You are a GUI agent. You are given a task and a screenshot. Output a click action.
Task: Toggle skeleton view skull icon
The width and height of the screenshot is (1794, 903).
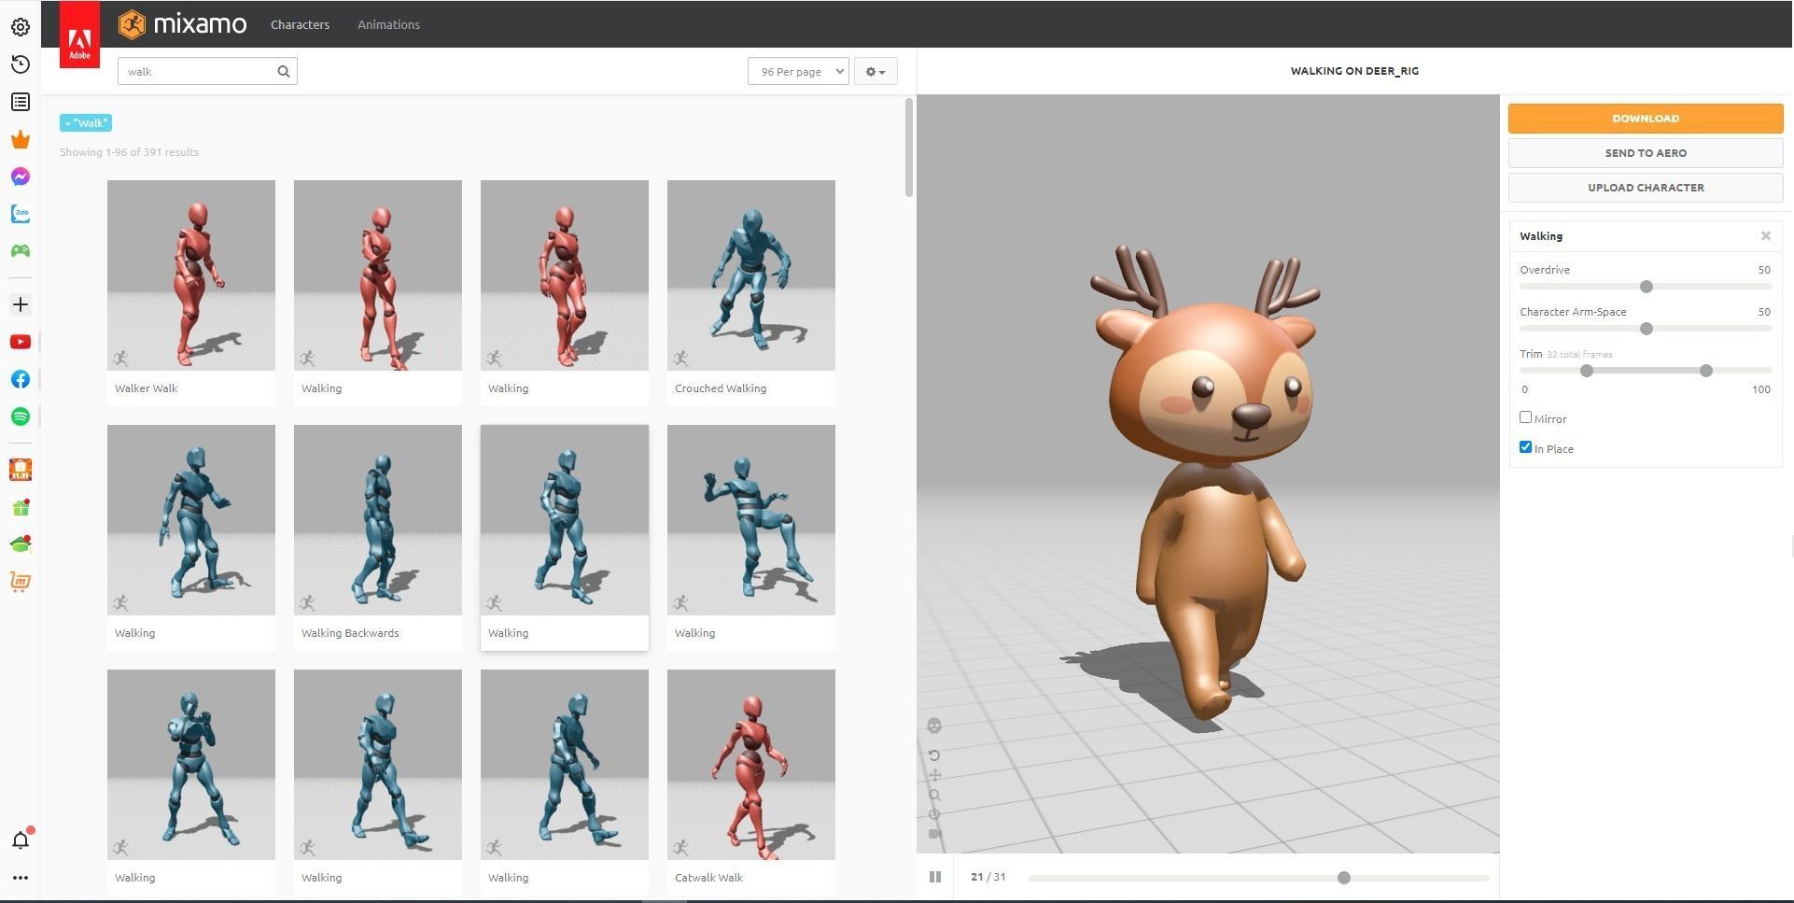pyautogui.click(x=934, y=726)
